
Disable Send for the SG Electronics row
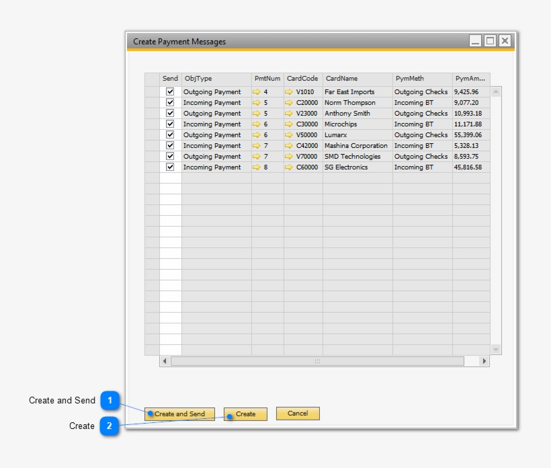[x=170, y=167]
